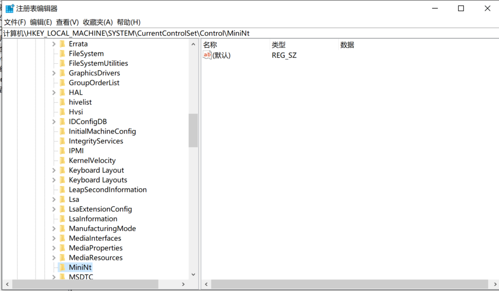499x291 pixels.
Task: Click the MiniNt folder icon
Action: 63,267
